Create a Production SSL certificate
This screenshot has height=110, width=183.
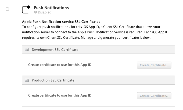[154, 96]
